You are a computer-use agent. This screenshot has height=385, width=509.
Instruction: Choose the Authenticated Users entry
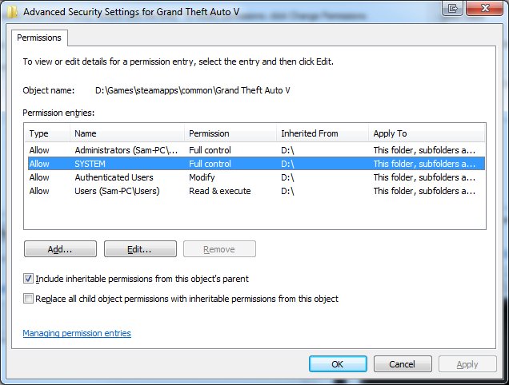pyautogui.click(x=114, y=177)
